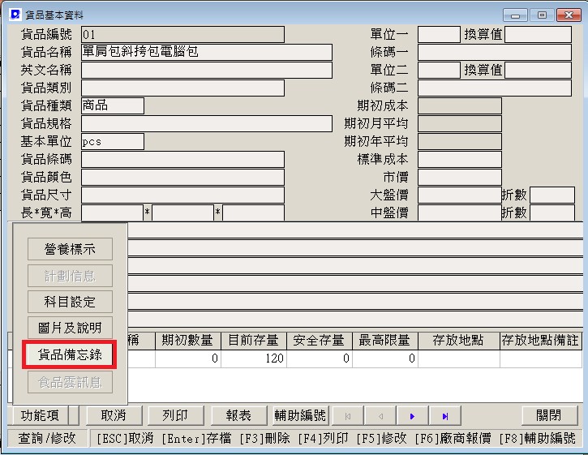Screen dimensions: 588x455
Task: Click the 大盤價 input field
Action: coord(460,195)
